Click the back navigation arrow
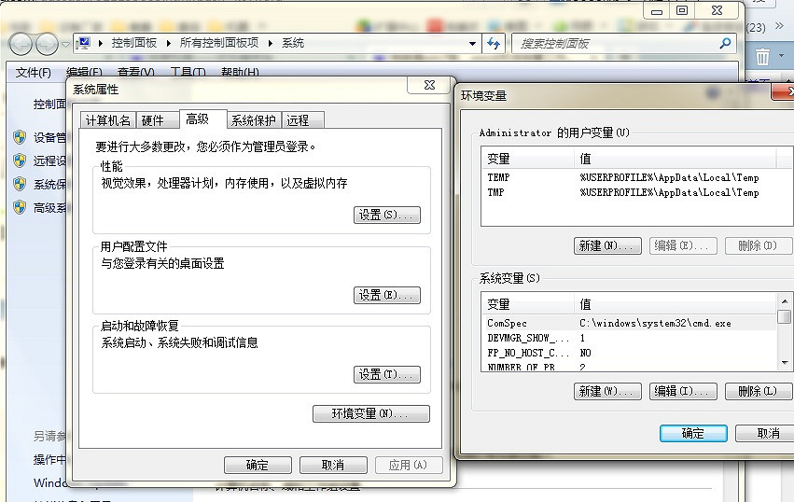 [21, 43]
